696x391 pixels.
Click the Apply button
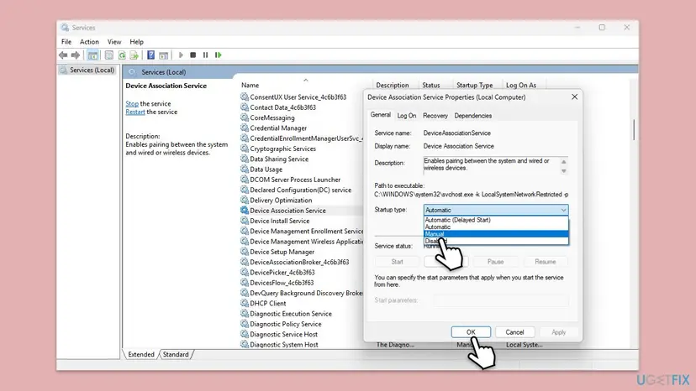tap(558, 332)
